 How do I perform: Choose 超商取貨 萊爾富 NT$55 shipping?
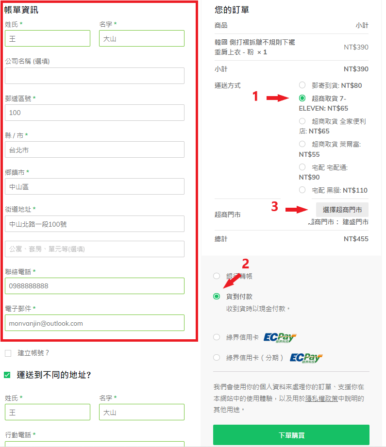point(302,144)
